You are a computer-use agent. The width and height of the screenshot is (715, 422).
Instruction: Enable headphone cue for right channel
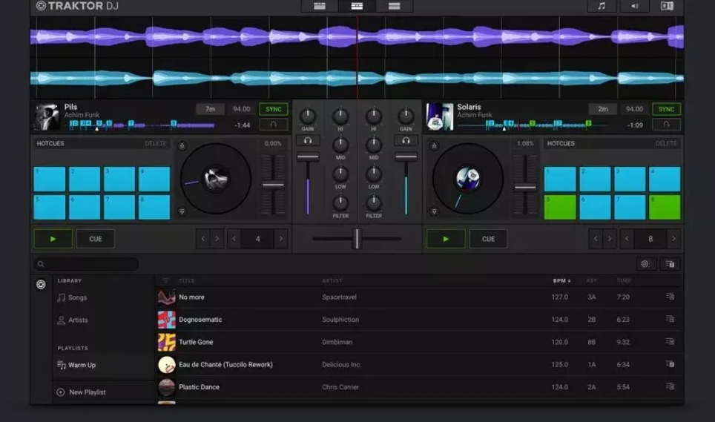406,141
